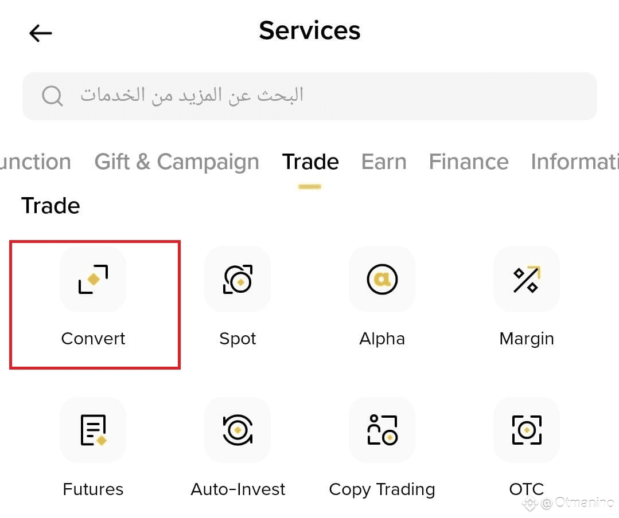Focus the Arabic services search field
Viewport: 619px width, 518px height.
310,96
